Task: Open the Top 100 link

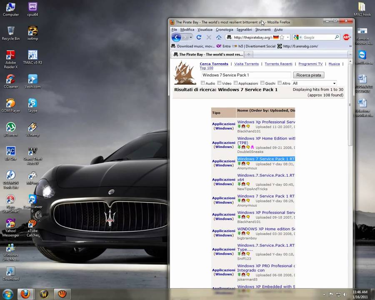Action: (206, 68)
